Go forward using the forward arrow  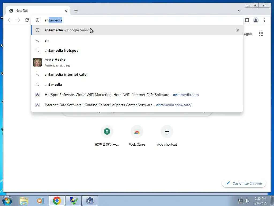click(x=18, y=20)
